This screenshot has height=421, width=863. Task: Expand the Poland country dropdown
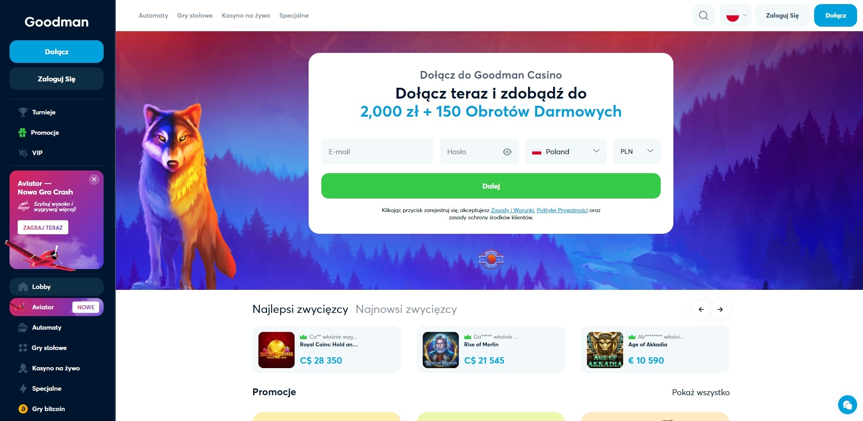point(566,151)
